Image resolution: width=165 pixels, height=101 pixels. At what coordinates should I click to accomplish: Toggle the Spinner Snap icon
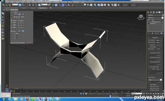[x=69, y=5]
